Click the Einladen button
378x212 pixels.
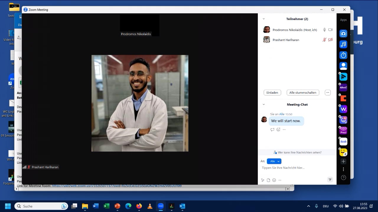point(272,92)
